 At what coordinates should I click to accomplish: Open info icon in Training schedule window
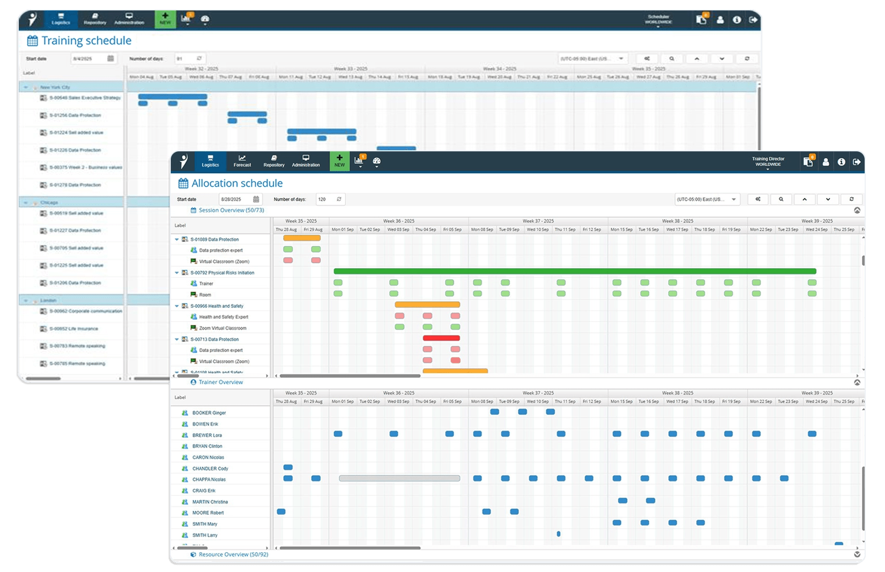pyautogui.click(x=737, y=20)
